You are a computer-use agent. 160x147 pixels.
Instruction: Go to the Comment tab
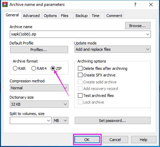tap(114, 16)
